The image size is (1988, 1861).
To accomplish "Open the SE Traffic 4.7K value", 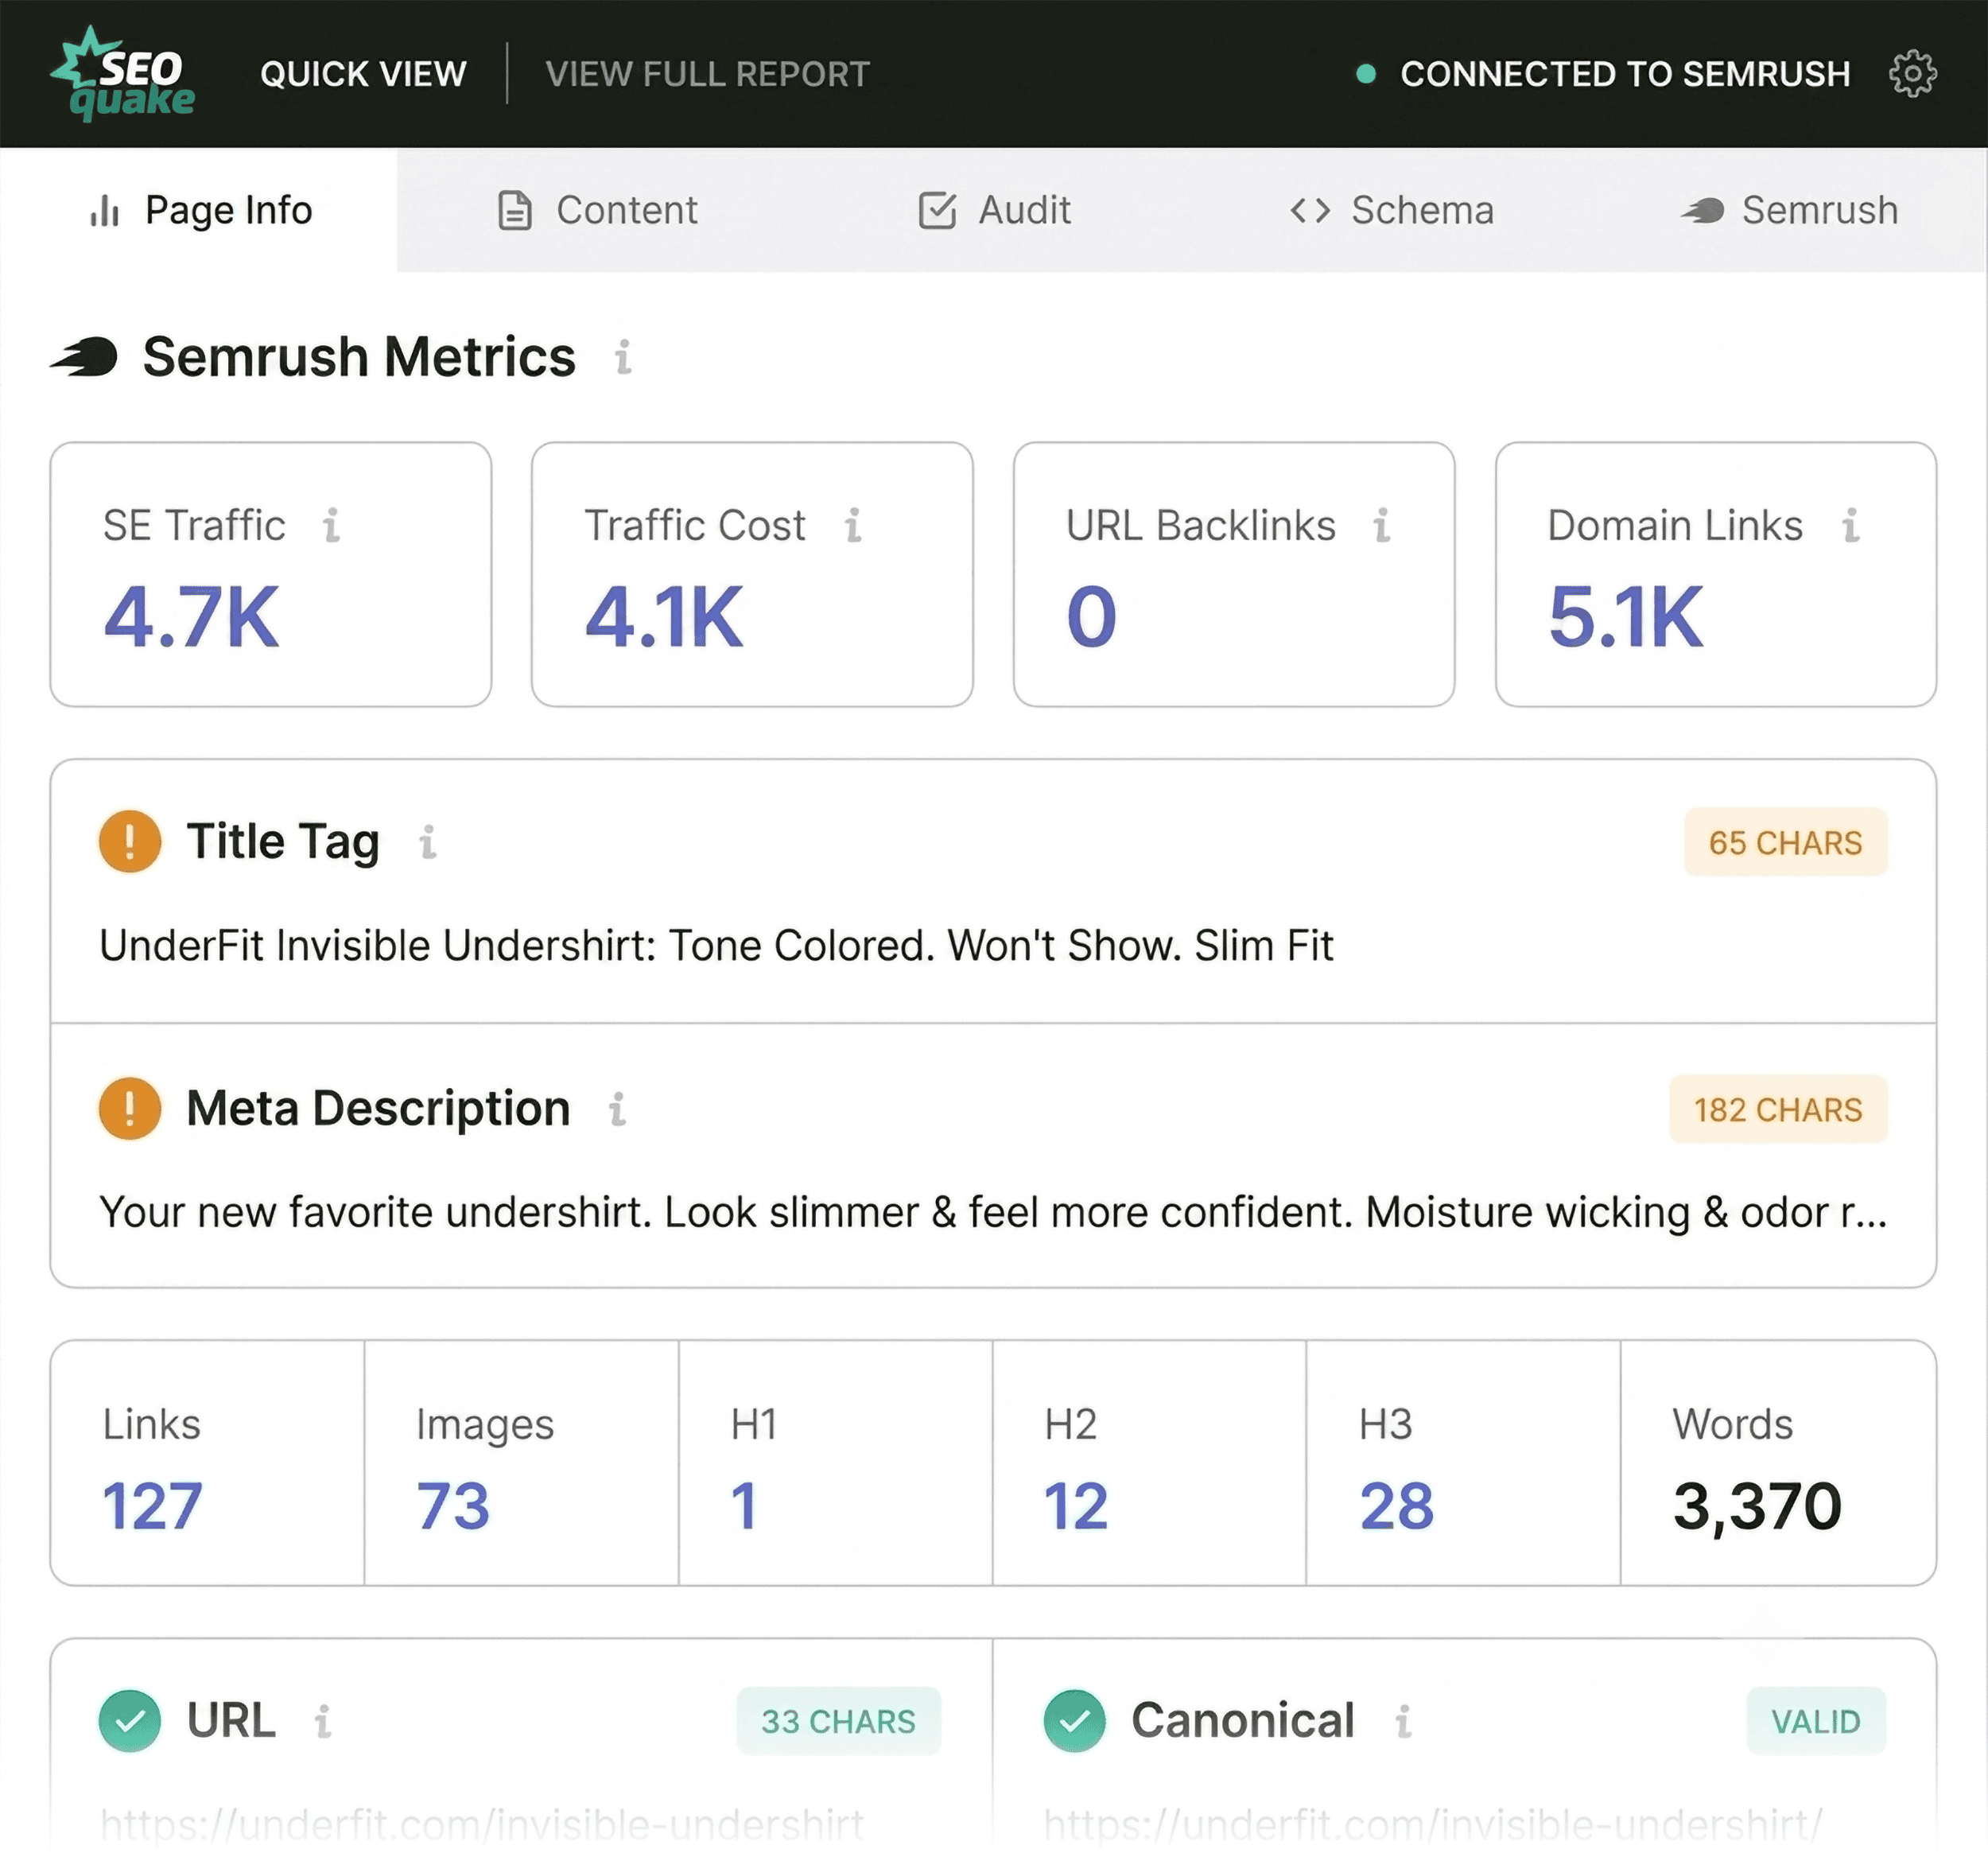I will click(x=191, y=617).
